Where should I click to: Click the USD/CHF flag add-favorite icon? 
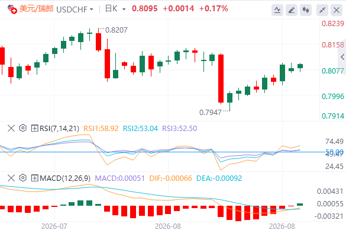pos(12,9)
